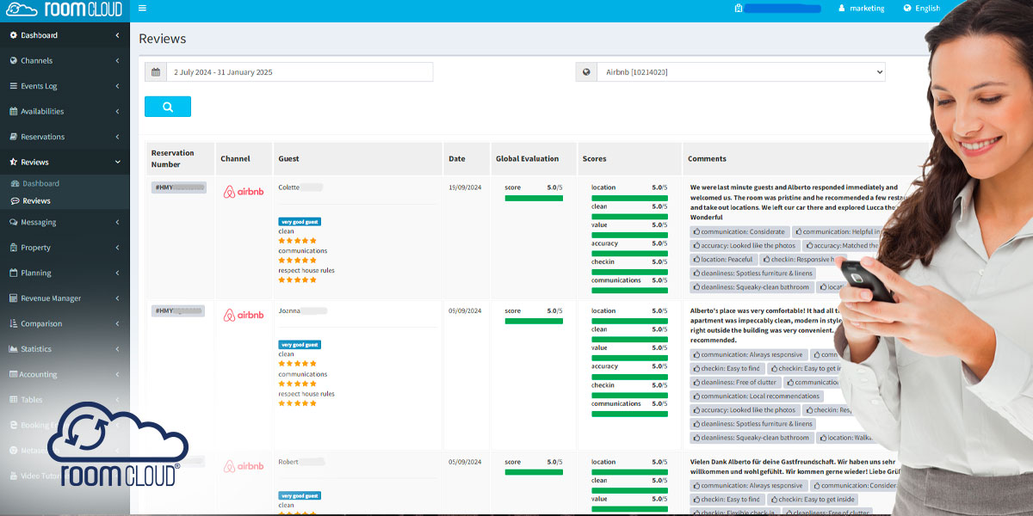Click the Airbnb logo in Colette's row

pyautogui.click(x=244, y=192)
